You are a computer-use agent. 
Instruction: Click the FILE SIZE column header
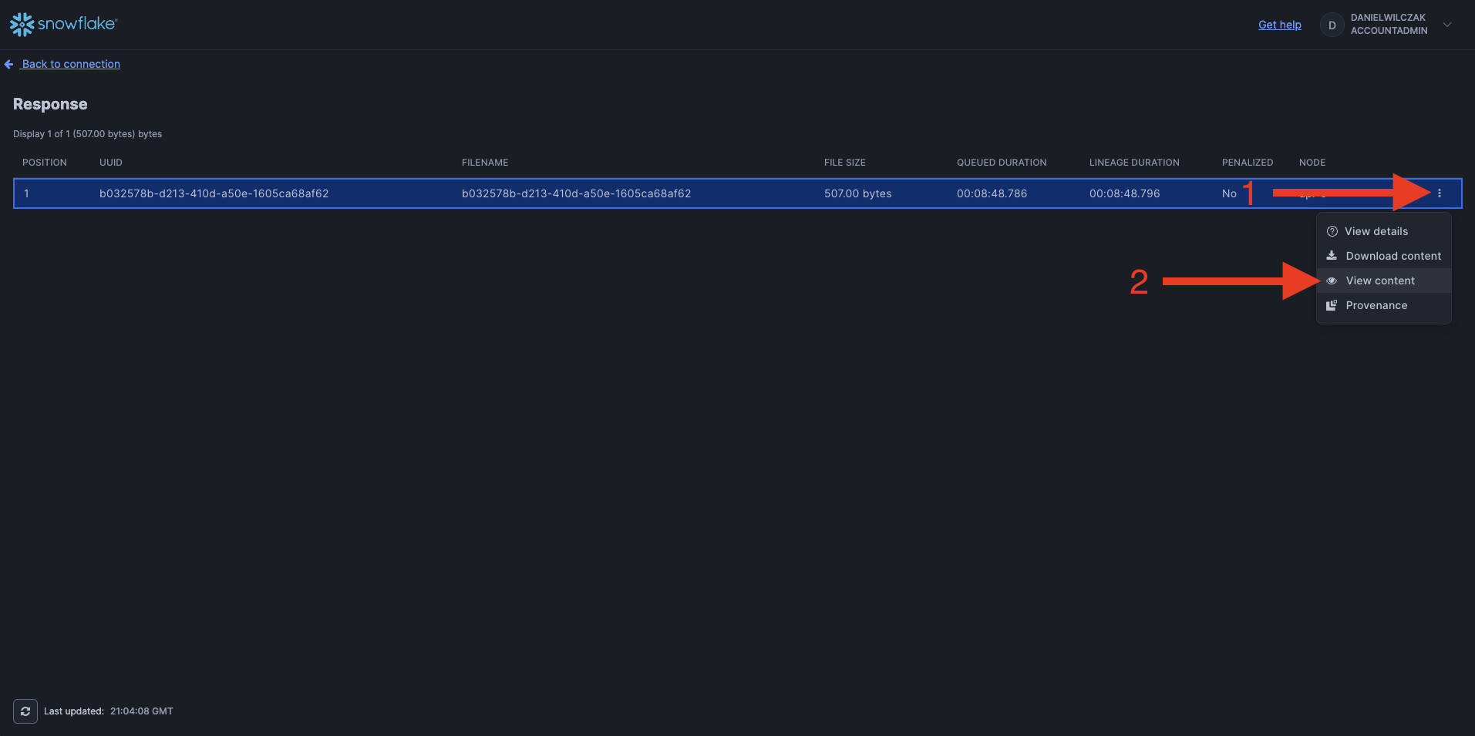click(844, 163)
